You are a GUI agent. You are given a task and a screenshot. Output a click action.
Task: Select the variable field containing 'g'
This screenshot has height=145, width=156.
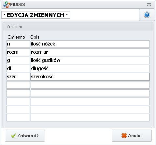click(x=18, y=60)
